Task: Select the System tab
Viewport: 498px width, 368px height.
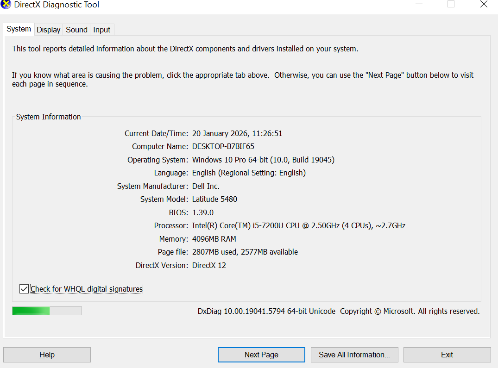Action: (19, 29)
